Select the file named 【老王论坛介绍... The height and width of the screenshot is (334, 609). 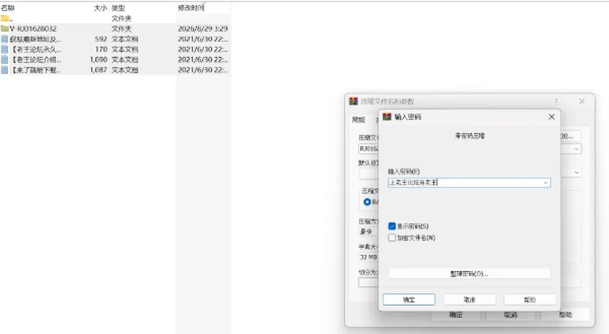36,60
